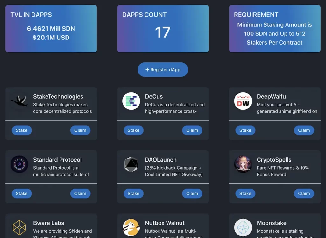Open the Bware Labs title
Screen dimensions: 326x238
tap(49, 223)
